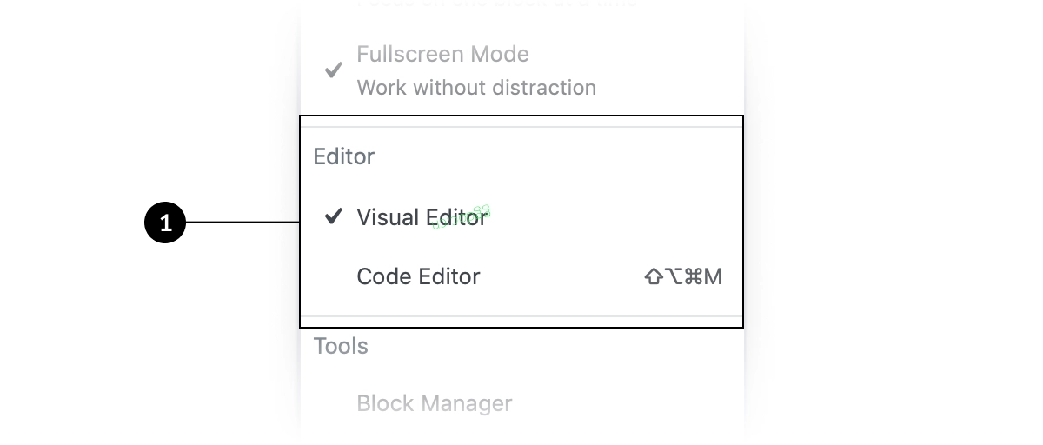1043x445 pixels.
Task: Click the checkmark beside Fullscreen Mode
Action: [x=333, y=70]
